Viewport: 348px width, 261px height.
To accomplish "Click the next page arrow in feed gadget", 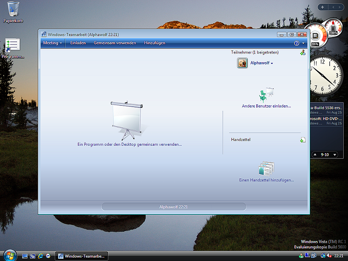I will (x=335, y=154).
